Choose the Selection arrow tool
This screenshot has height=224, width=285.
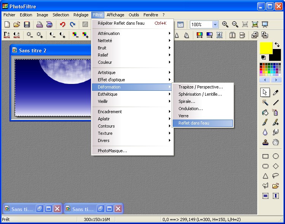point(265,92)
